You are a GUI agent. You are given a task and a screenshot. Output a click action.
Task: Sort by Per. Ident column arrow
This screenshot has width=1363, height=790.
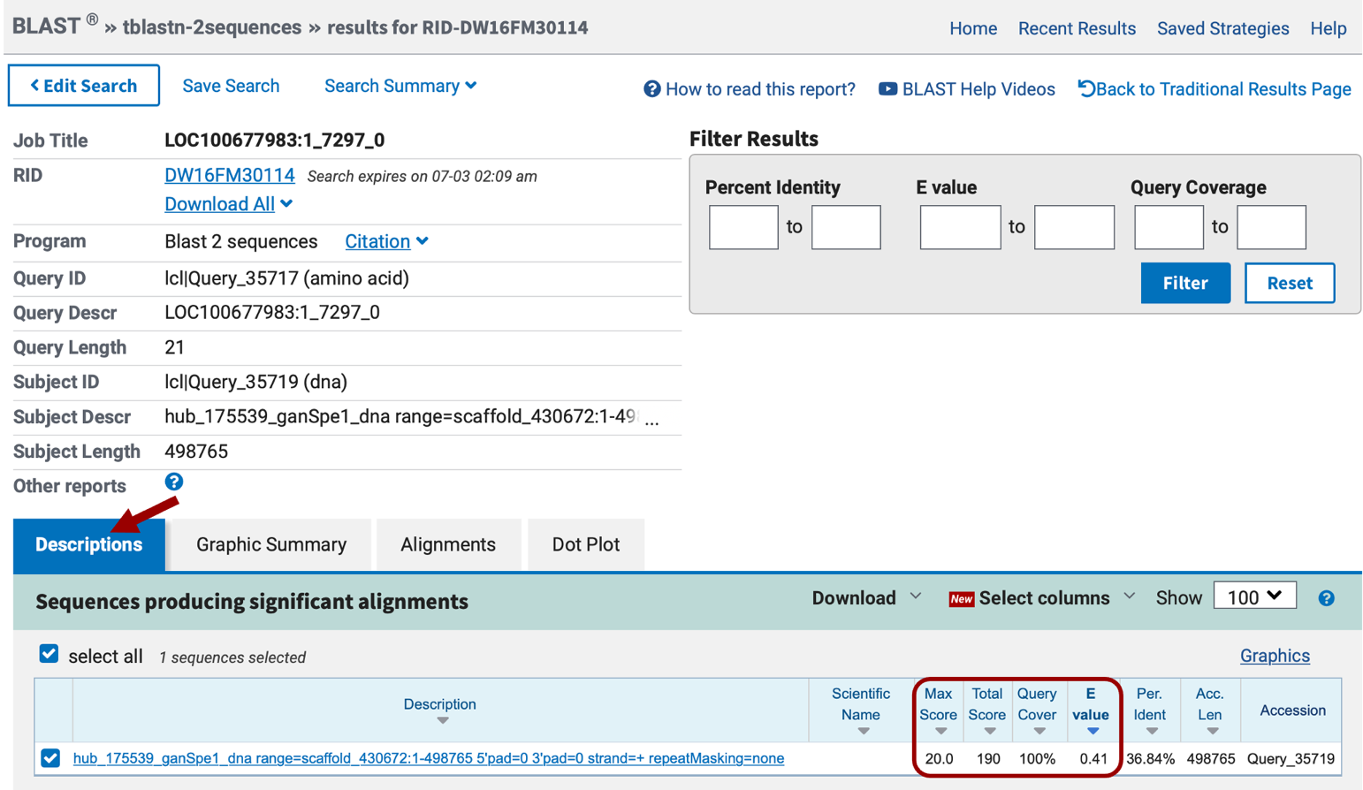(x=1151, y=731)
